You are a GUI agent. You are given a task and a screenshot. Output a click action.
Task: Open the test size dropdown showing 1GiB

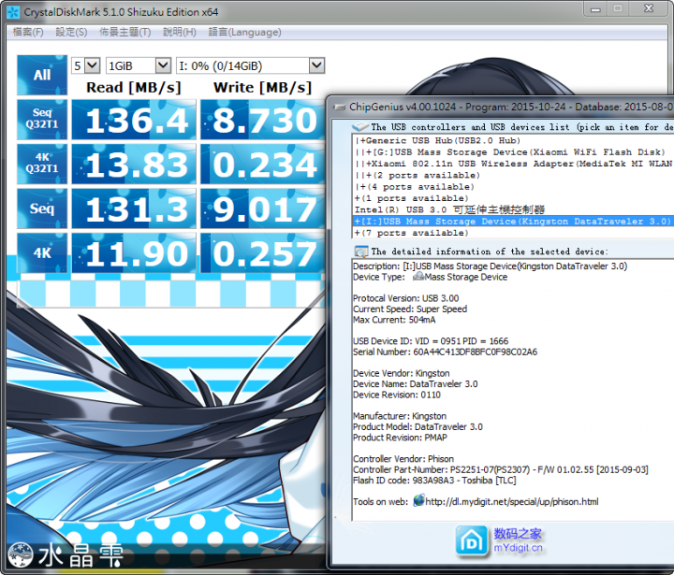click(x=139, y=65)
